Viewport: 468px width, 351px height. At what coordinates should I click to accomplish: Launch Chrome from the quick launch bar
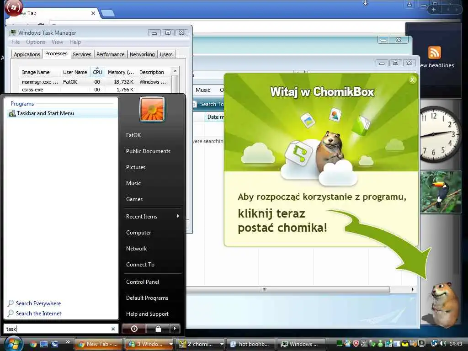pyautogui.click(x=33, y=344)
